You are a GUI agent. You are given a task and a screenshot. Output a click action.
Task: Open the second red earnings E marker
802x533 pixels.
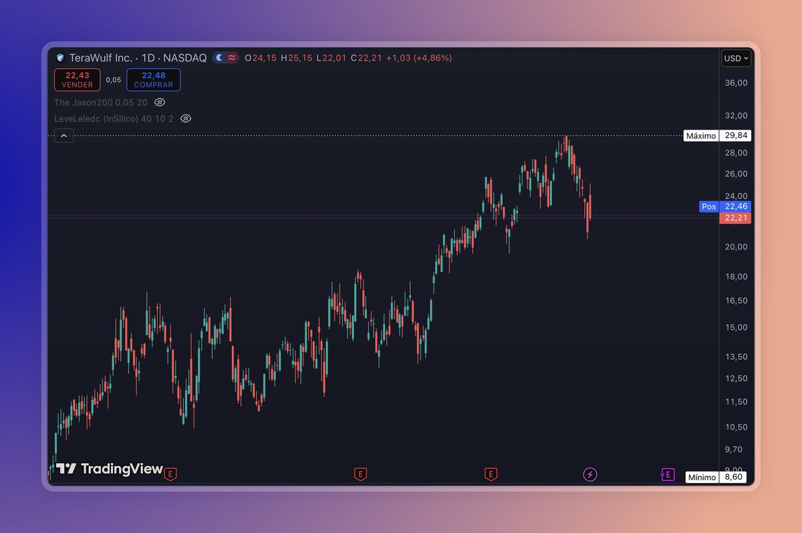tap(360, 474)
